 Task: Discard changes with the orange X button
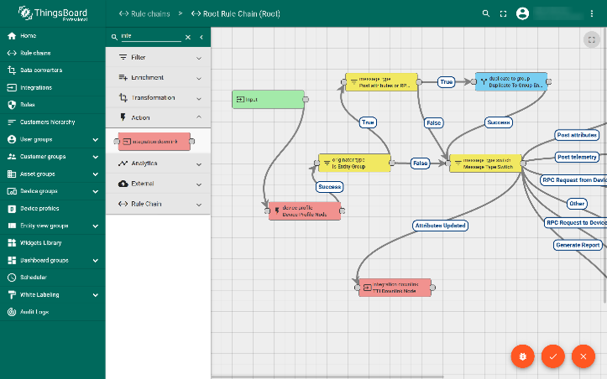point(583,357)
